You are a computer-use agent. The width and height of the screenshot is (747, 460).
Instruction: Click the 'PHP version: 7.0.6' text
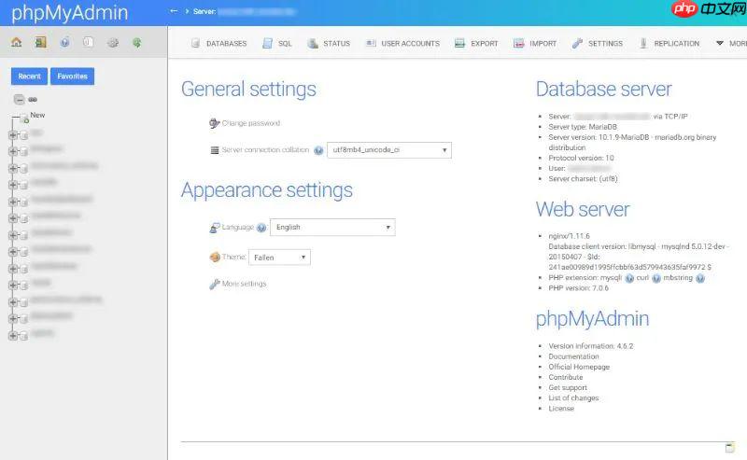[x=578, y=288]
